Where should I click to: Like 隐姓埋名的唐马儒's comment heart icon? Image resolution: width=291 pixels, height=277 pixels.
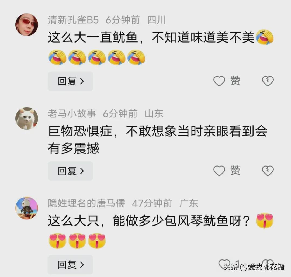(224, 264)
